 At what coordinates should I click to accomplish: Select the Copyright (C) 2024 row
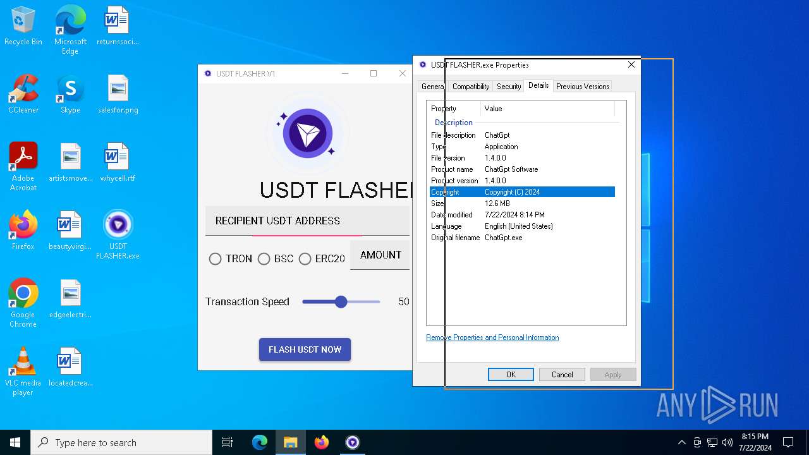[522, 192]
